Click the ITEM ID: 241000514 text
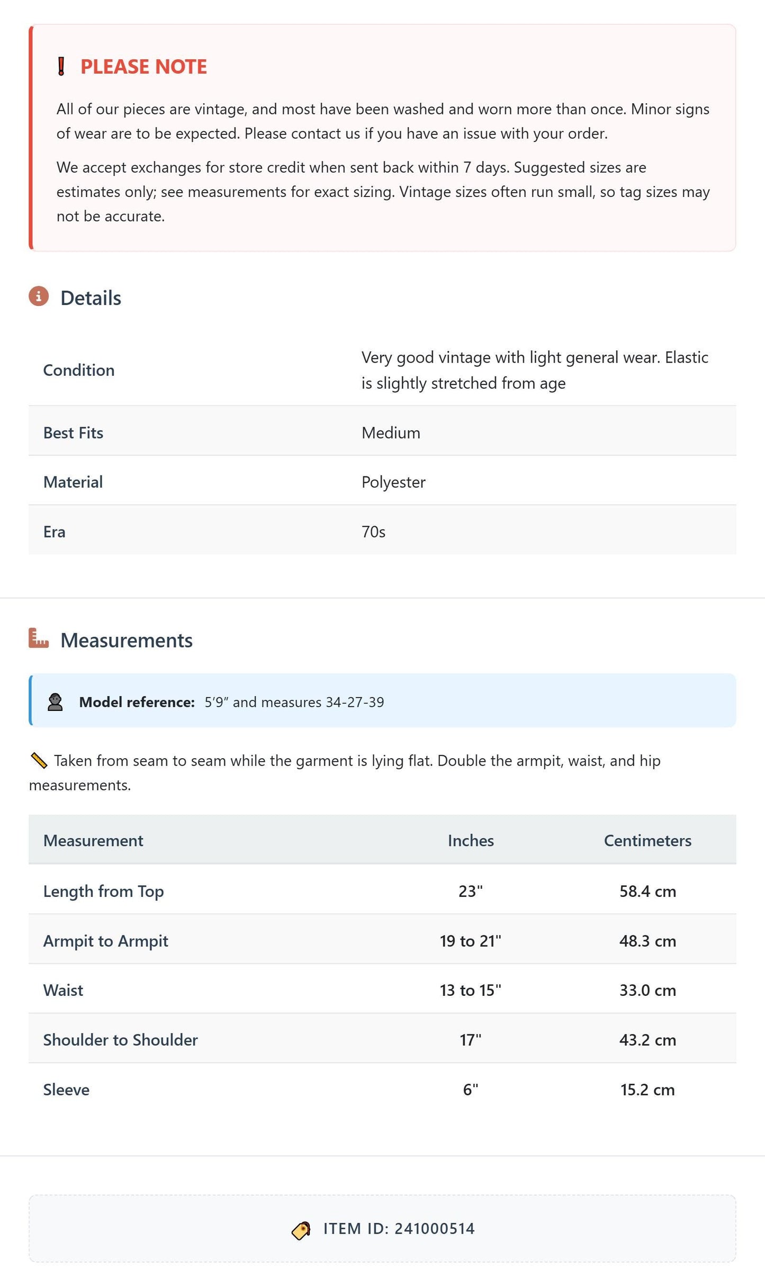 (399, 1229)
